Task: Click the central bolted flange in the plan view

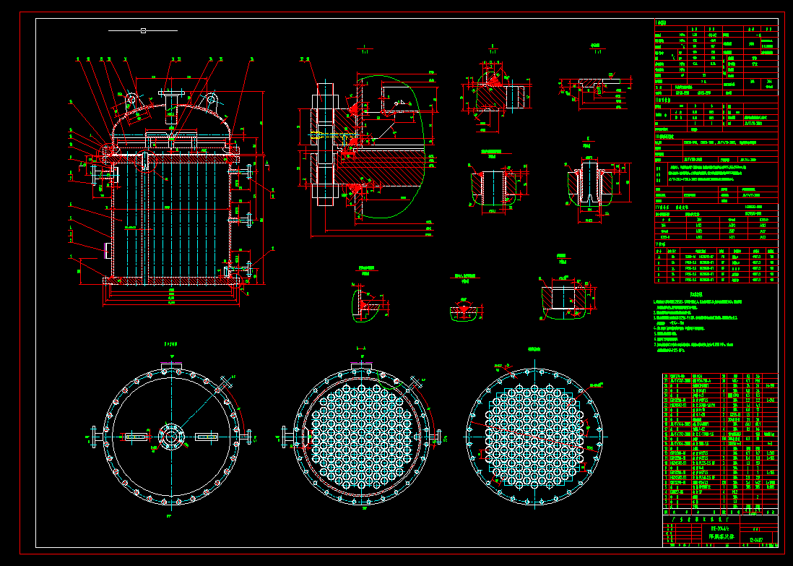Action: click(171, 437)
